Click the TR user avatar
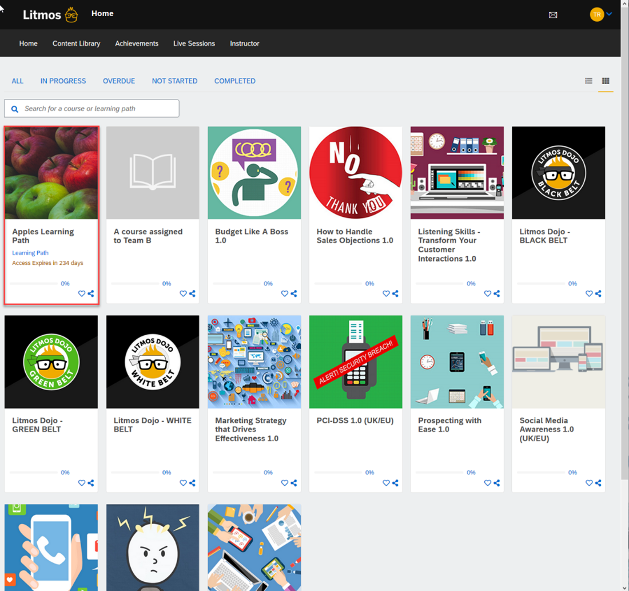Viewport: 629px width, 591px height. 596,14
